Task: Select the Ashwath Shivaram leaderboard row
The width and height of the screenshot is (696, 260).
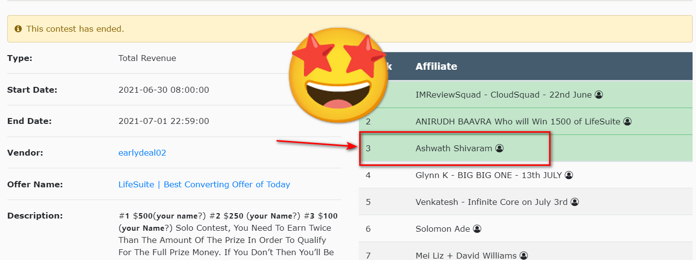Action: point(454,148)
